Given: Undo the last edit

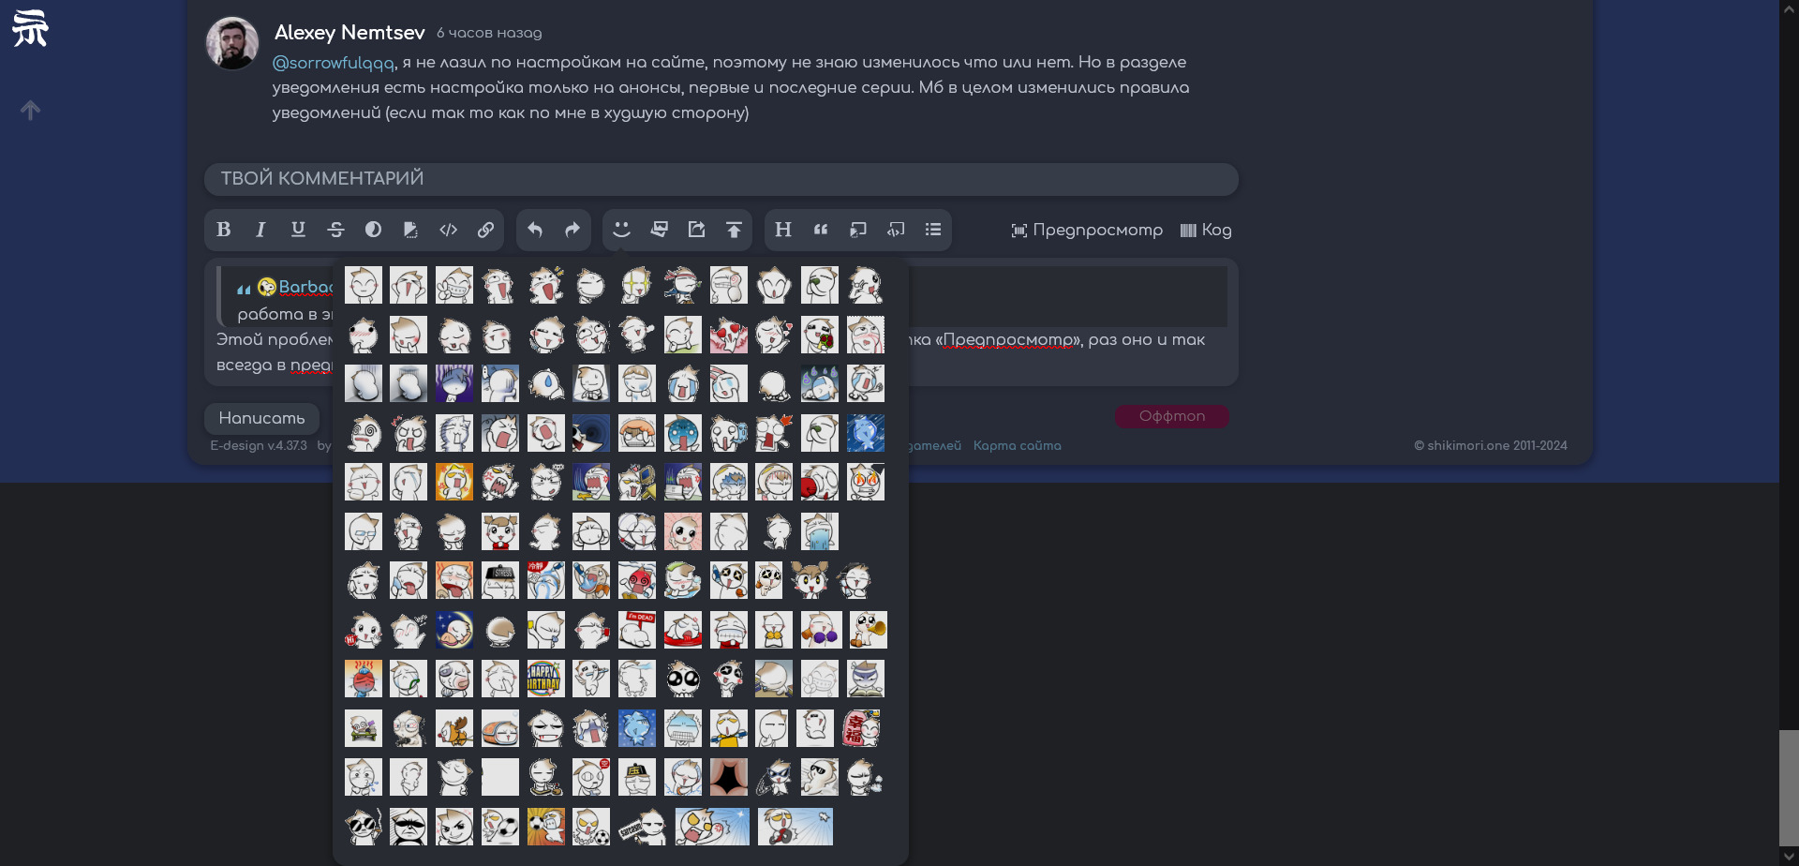Looking at the screenshot, I should (x=535, y=230).
